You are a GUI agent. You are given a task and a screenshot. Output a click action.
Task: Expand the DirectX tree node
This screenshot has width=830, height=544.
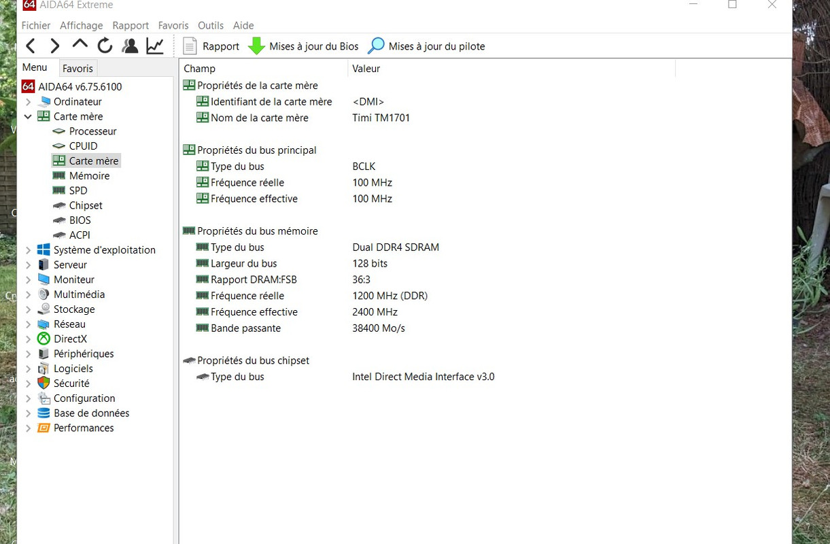point(28,339)
